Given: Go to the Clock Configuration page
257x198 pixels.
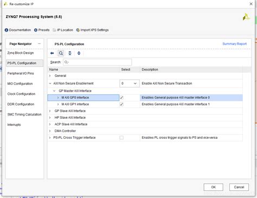Looking at the screenshot, I should coord(21,94).
